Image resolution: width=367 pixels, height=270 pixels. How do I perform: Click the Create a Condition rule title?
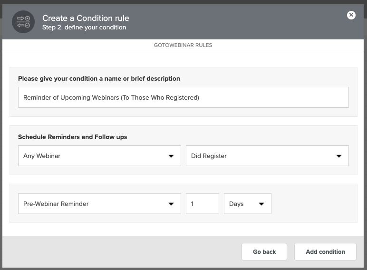point(86,18)
